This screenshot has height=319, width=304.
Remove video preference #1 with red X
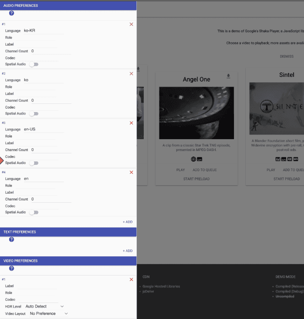131,279
